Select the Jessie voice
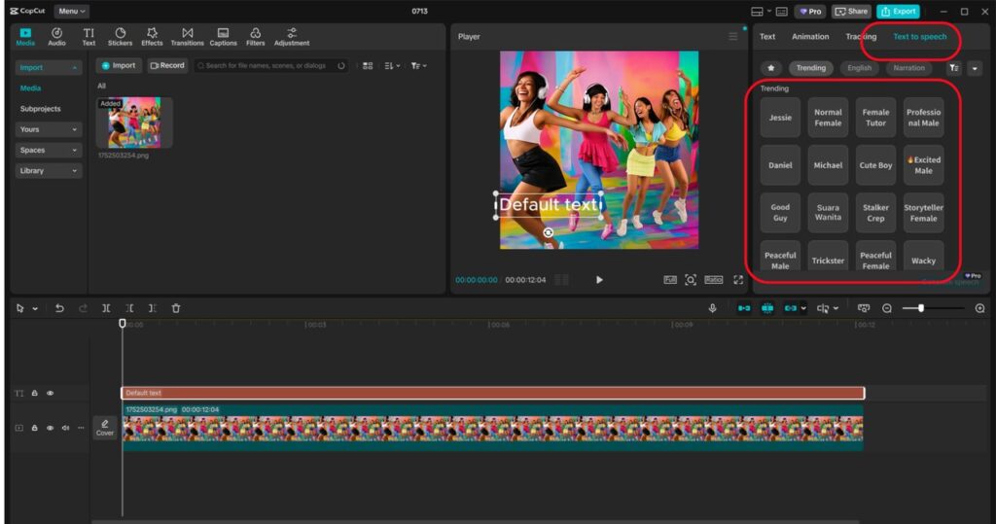The width and height of the screenshot is (996, 524). (780, 118)
